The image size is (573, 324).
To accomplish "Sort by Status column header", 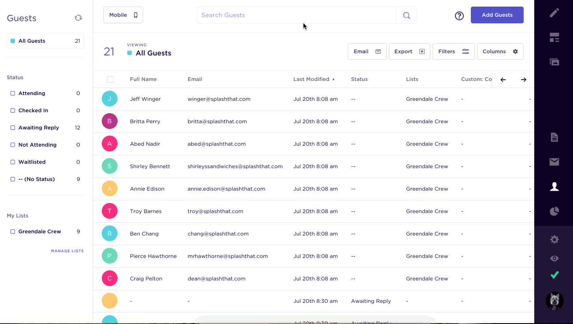I will (x=359, y=79).
